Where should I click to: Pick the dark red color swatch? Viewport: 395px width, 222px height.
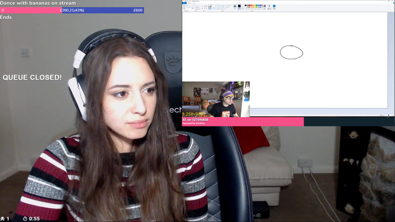(x=249, y=6)
